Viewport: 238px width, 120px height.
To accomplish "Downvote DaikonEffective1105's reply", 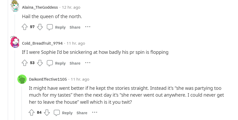I will pos(47,113).
